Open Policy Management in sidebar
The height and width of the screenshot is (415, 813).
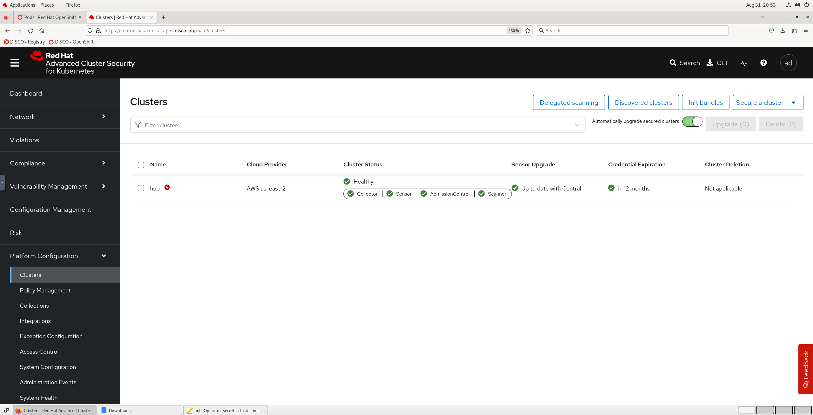pyautogui.click(x=45, y=290)
